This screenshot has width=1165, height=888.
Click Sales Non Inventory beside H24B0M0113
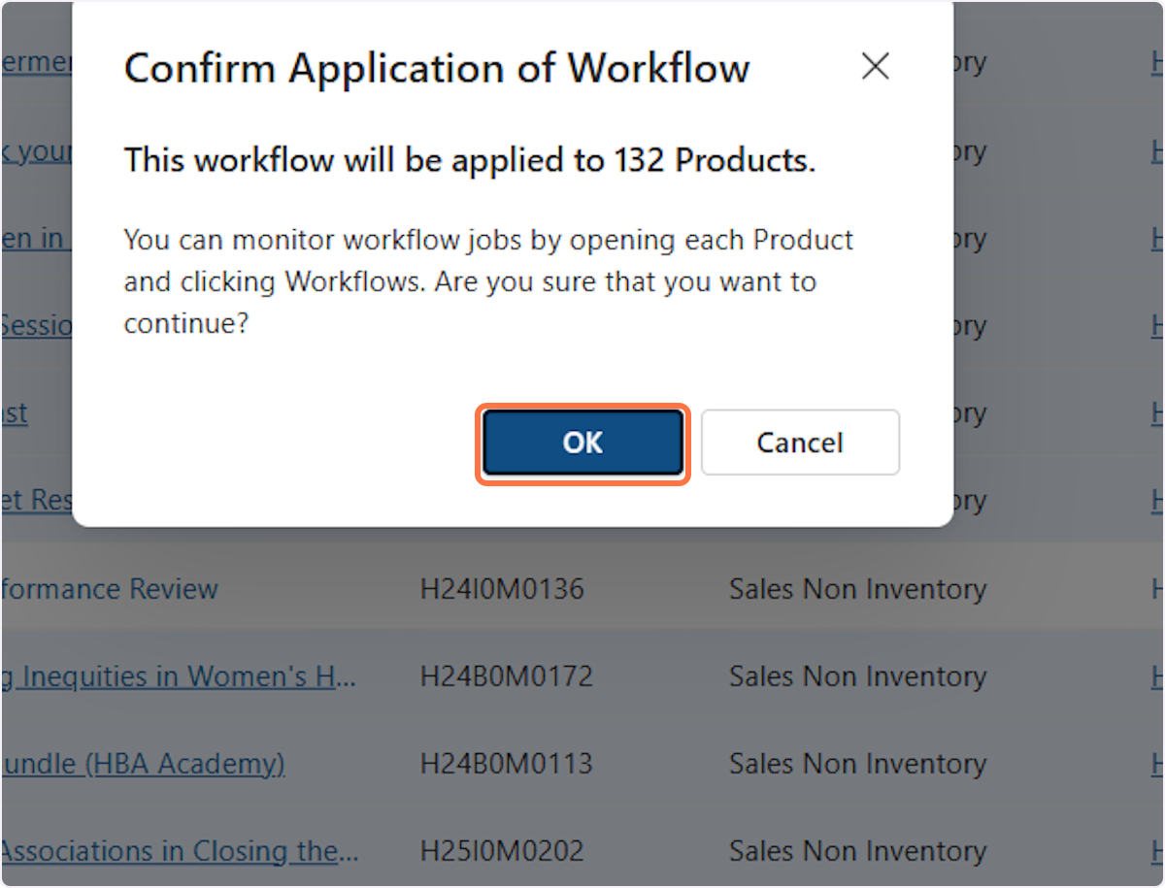coord(857,764)
